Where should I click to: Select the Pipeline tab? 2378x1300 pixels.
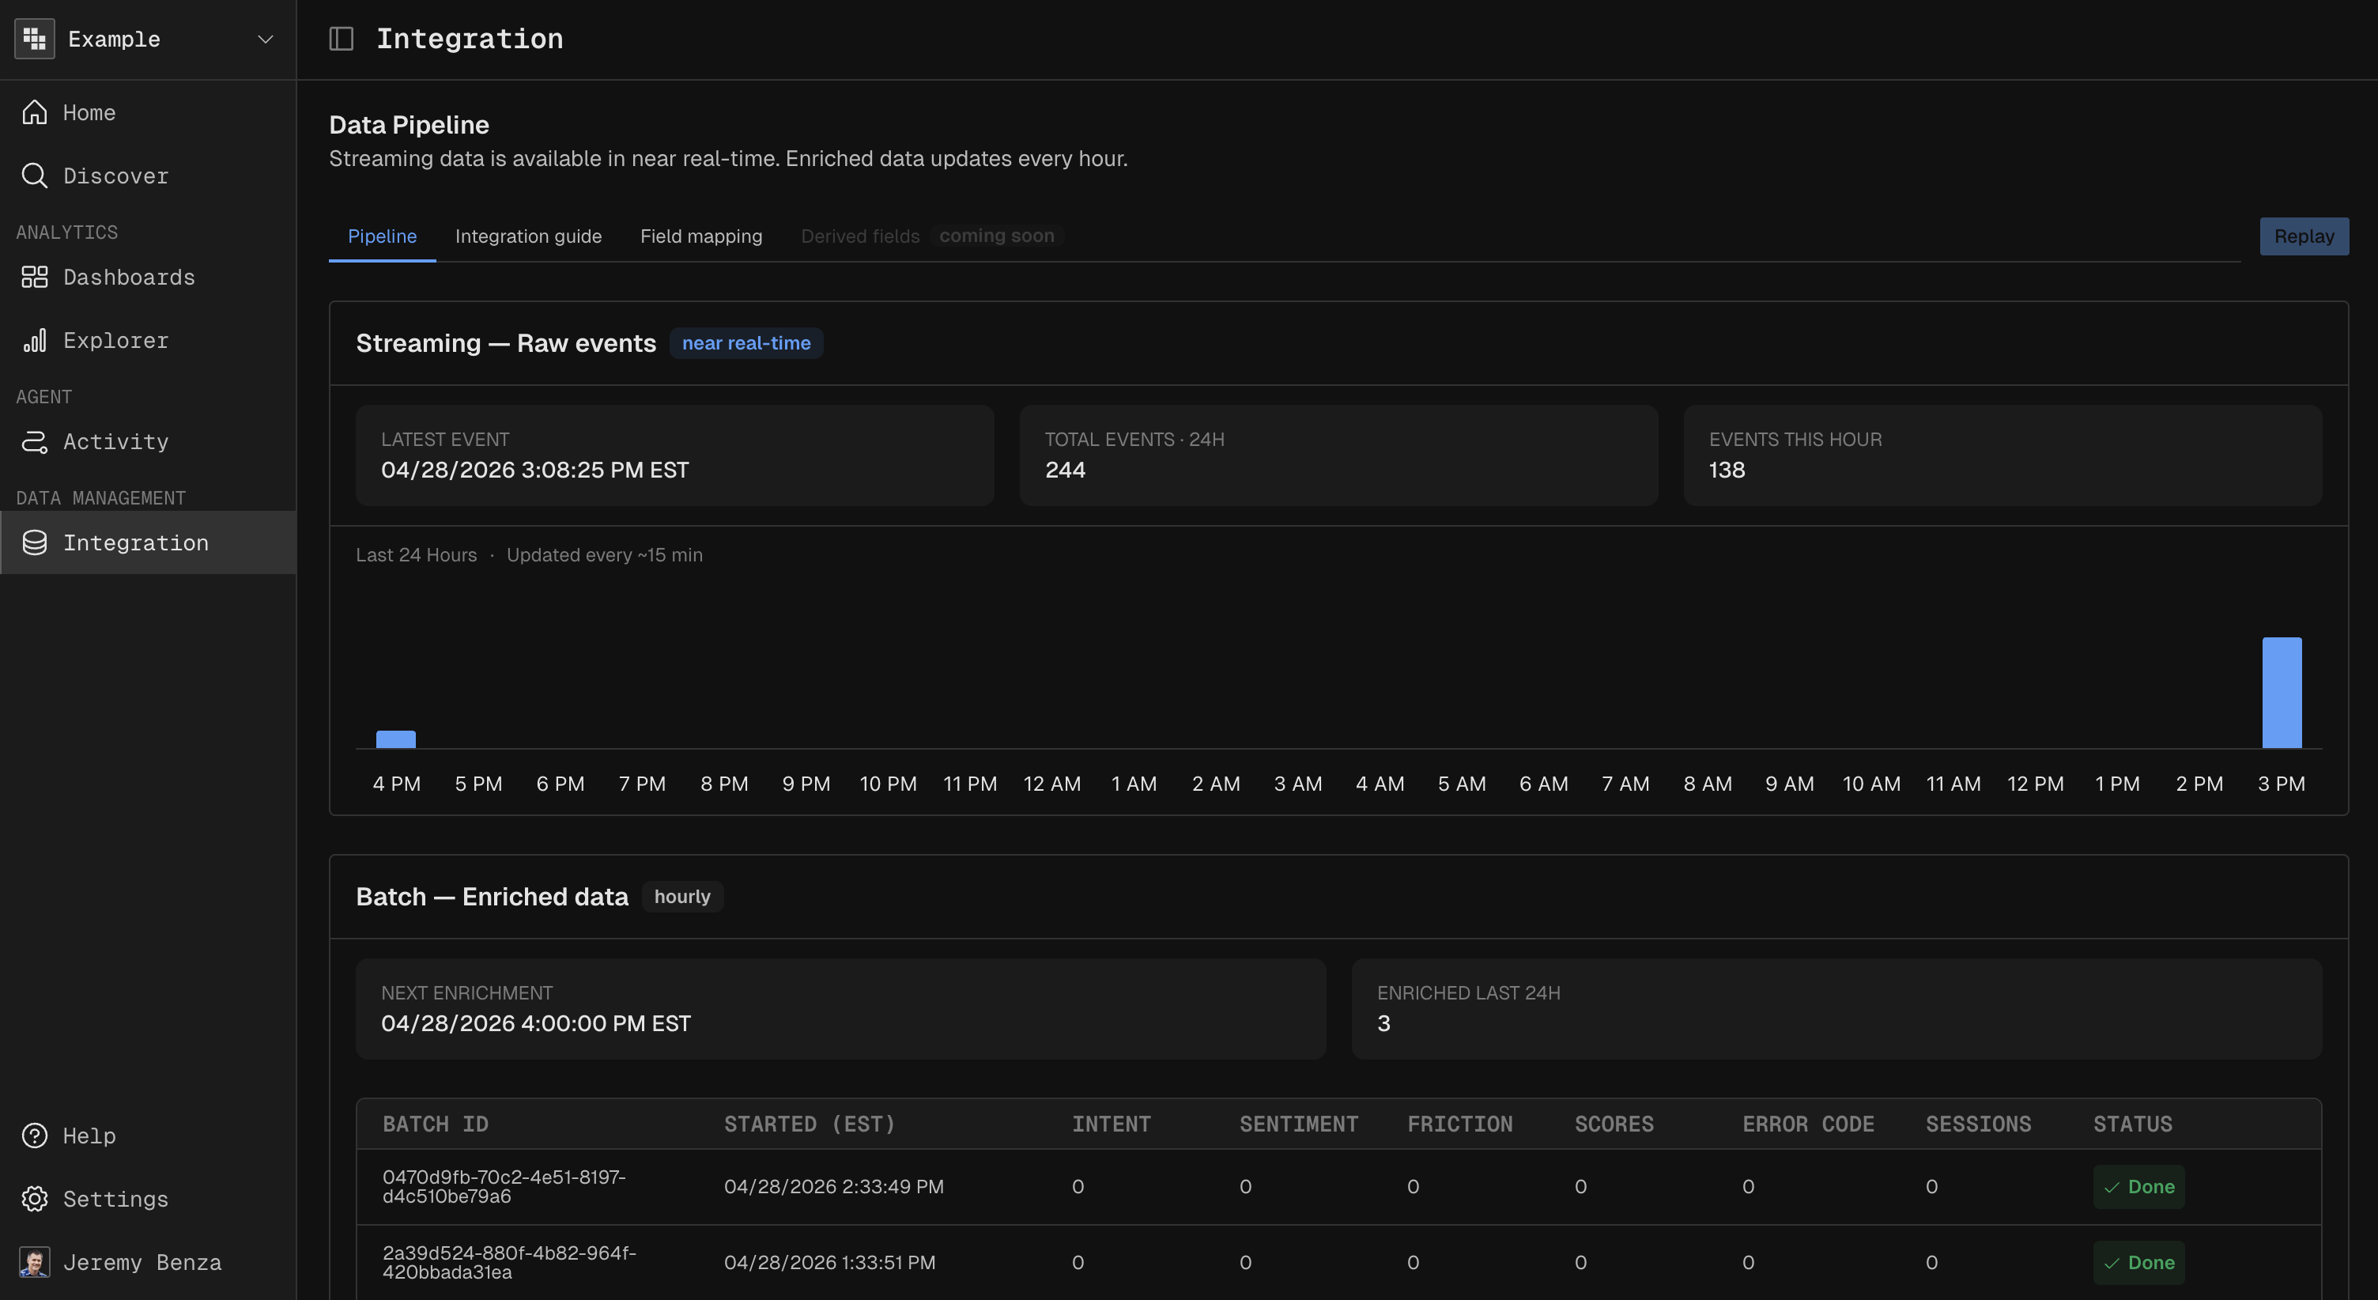(381, 236)
